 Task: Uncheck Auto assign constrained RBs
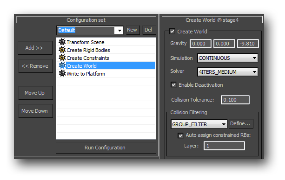tap(180, 135)
